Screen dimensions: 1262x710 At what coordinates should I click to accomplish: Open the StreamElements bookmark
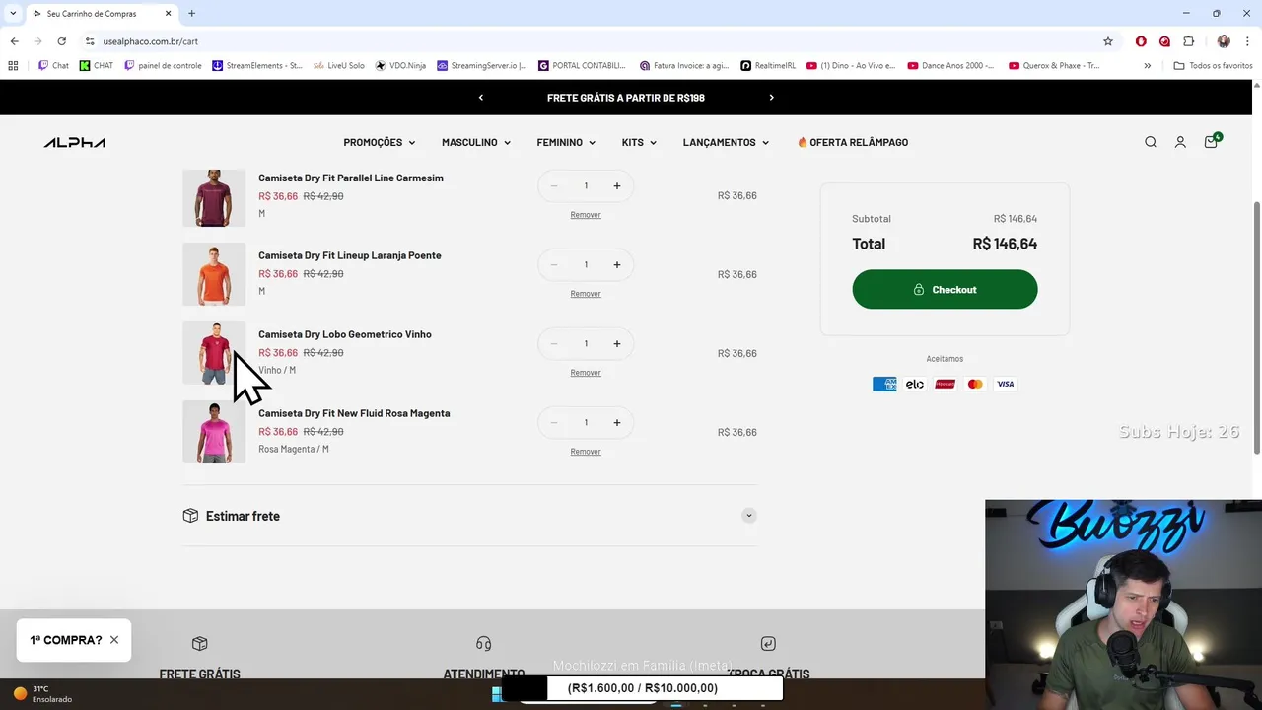tap(257, 66)
